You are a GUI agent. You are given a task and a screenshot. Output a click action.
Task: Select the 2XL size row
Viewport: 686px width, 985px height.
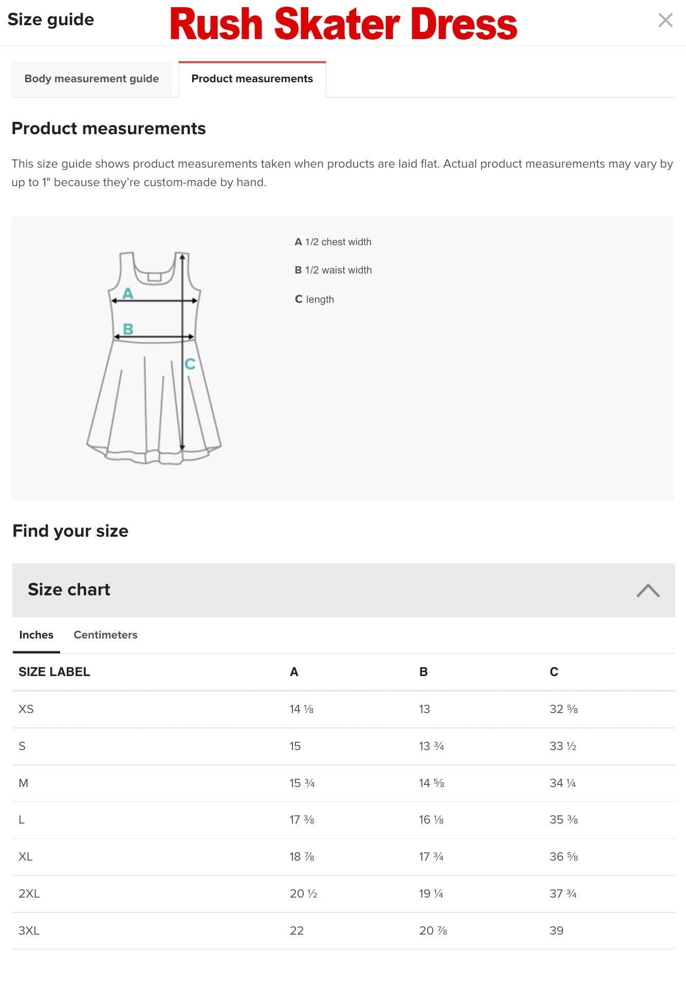[x=29, y=894]
